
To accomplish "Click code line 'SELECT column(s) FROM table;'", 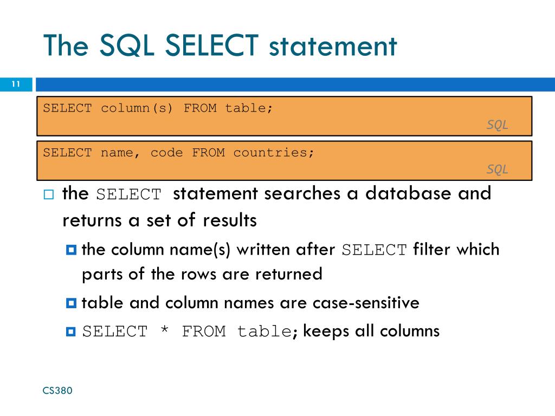I will coord(158,108).
